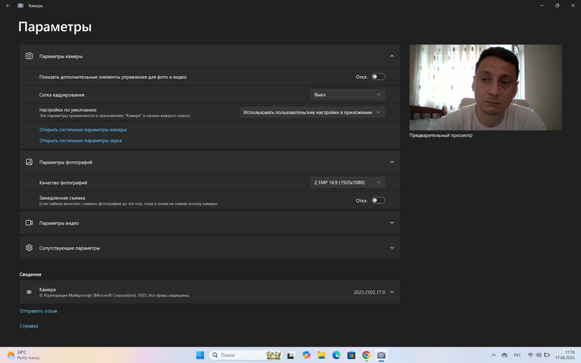This screenshot has height=363, width=581.
Task: Click the gear icon beside Сопутствующие параметры
Action: 29,248
